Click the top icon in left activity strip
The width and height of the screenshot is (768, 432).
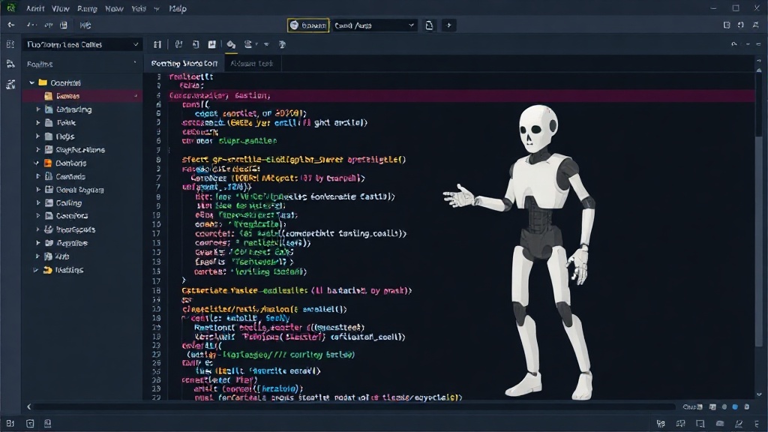point(10,44)
